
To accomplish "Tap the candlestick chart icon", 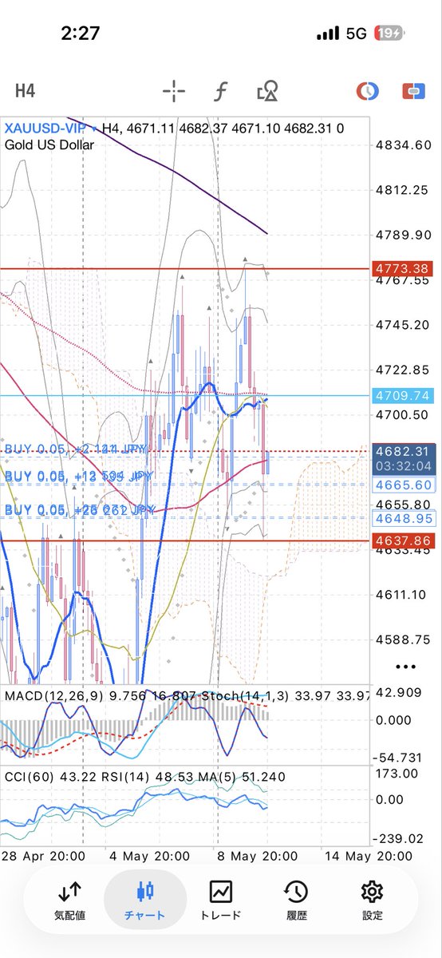I will [x=144, y=891].
